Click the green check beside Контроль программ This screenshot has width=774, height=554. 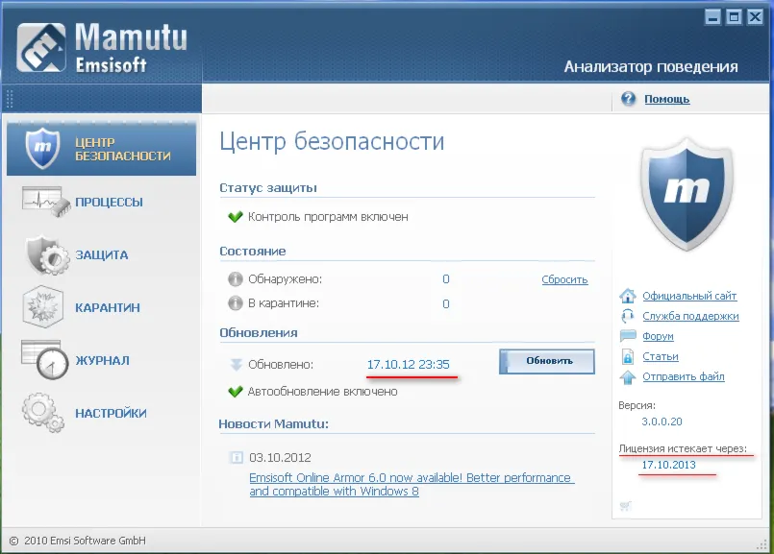click(236, 217)
